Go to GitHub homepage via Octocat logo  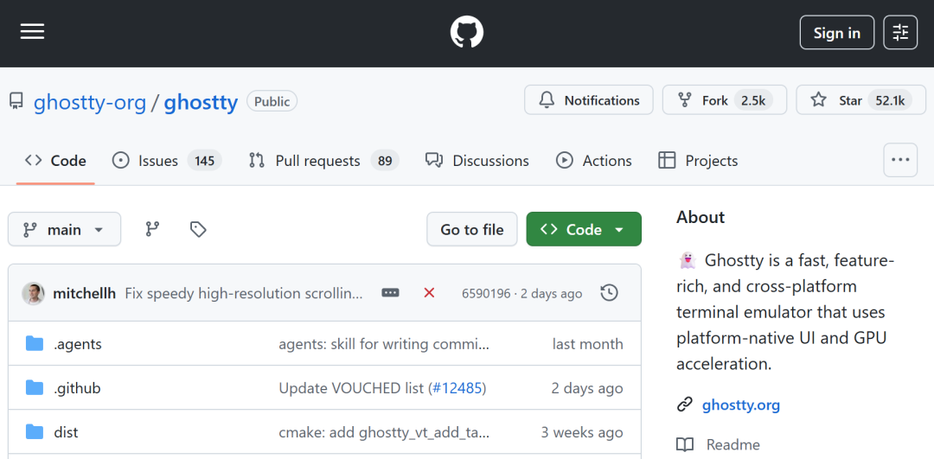[x=467, y=32]
